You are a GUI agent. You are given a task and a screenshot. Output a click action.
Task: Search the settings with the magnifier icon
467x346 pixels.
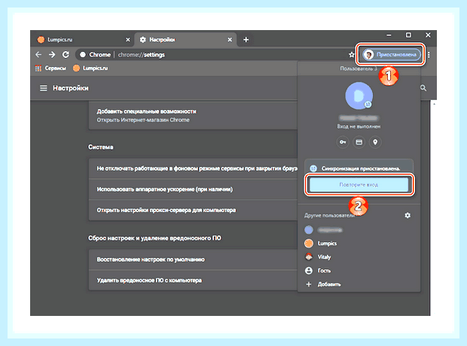point(423,88)
